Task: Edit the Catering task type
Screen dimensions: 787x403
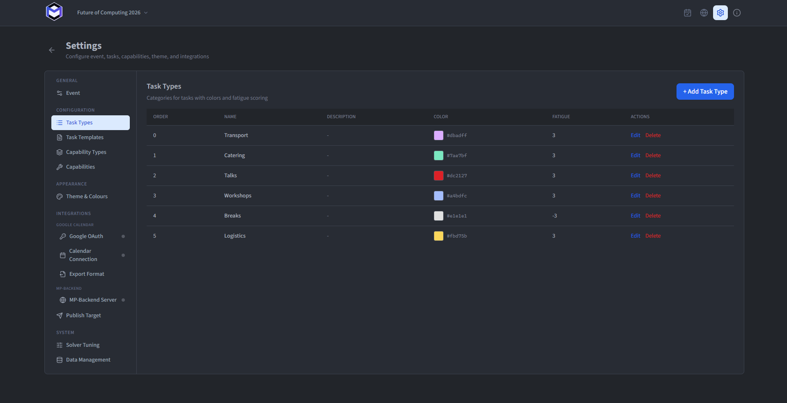Action: click(635, 156)
